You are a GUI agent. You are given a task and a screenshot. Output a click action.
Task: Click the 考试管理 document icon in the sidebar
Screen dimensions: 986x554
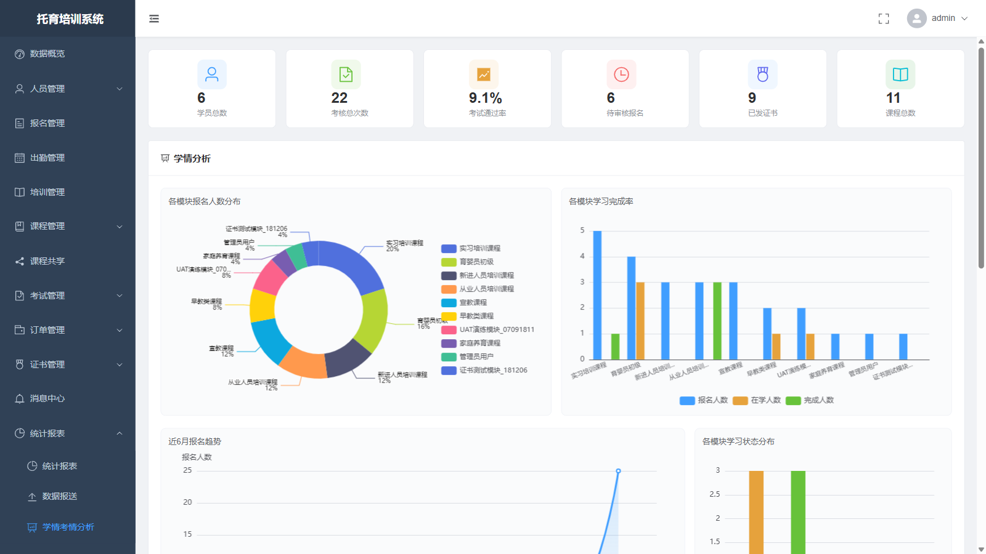20,295
